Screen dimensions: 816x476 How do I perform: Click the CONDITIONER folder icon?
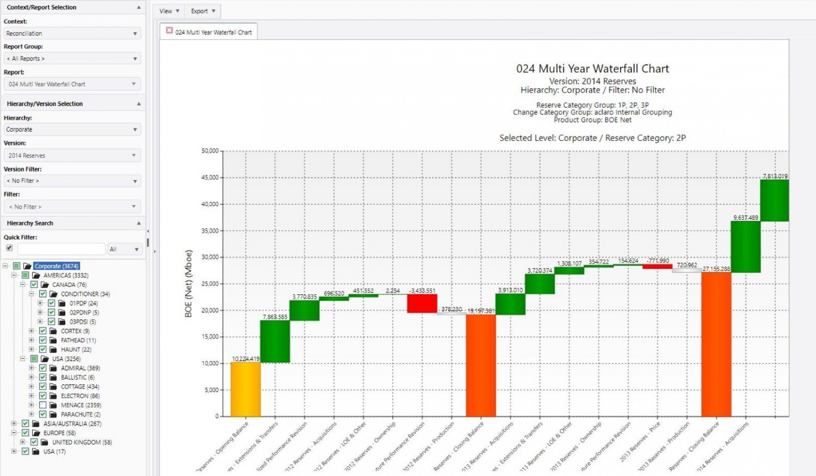click(x=53, y=294)
